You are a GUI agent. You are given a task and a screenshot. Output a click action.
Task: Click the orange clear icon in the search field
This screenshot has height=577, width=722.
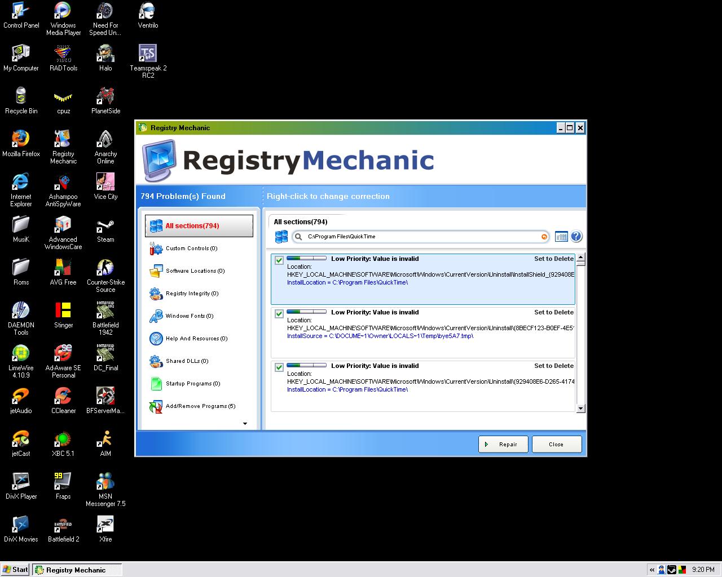544,237
